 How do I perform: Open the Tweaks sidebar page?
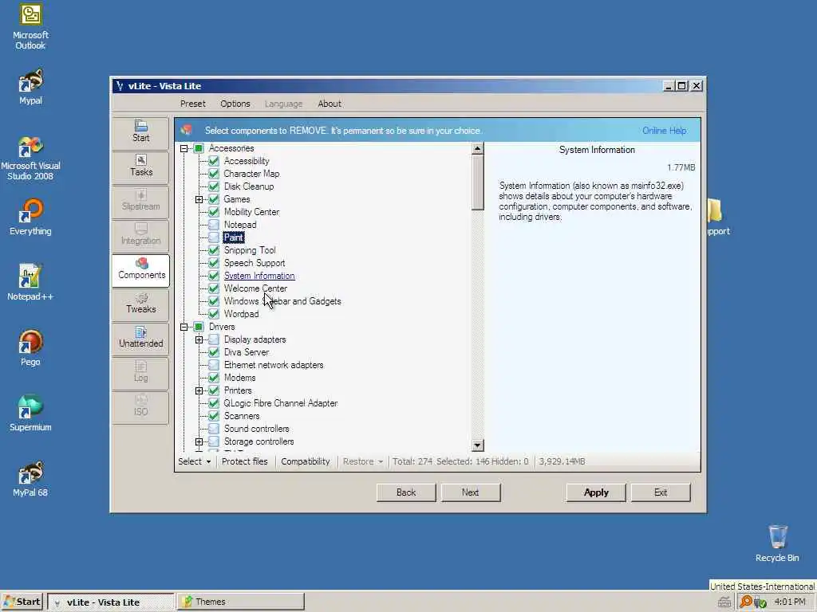(140, 304)
